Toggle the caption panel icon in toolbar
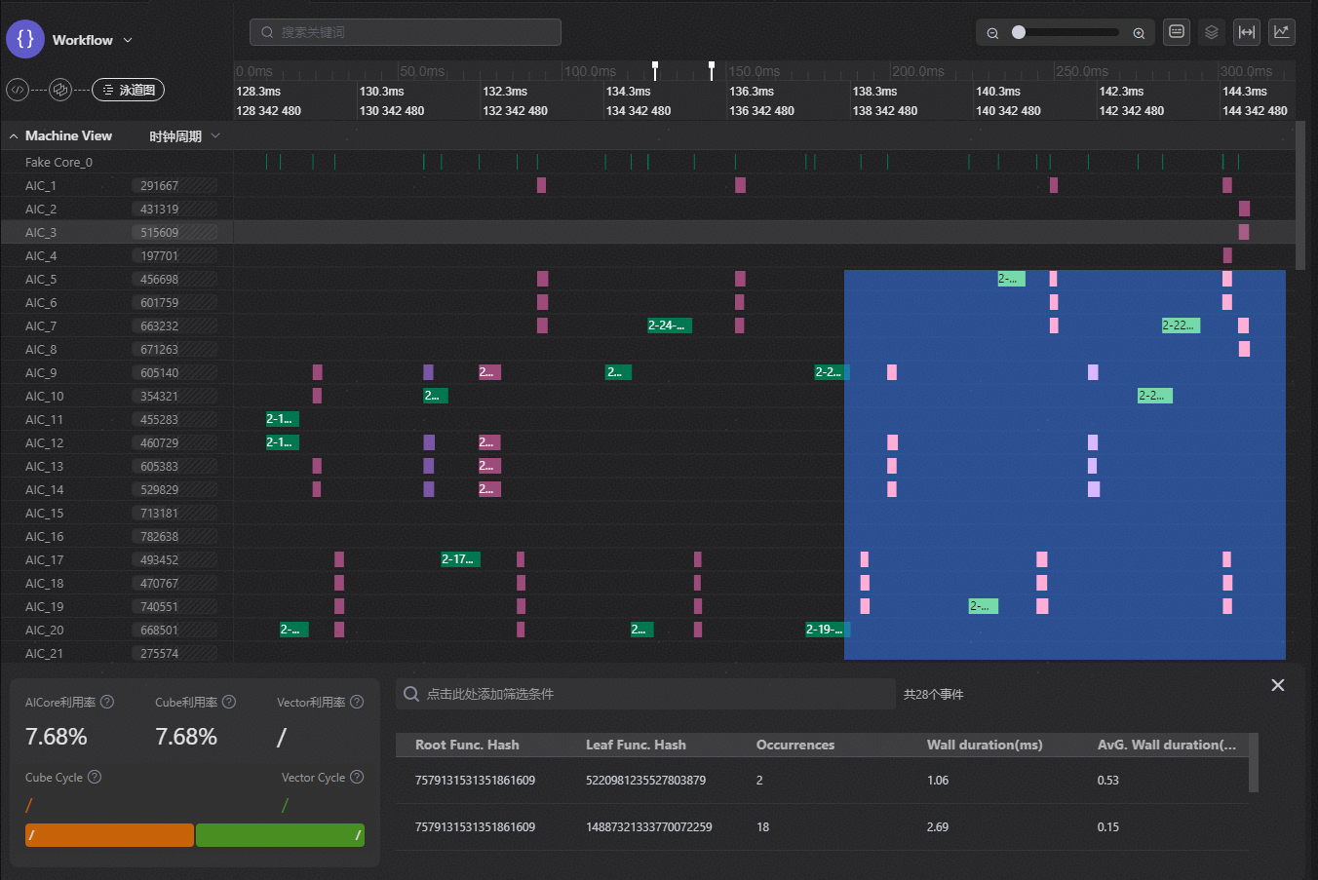The image size is (1318, 880). 1177,32
